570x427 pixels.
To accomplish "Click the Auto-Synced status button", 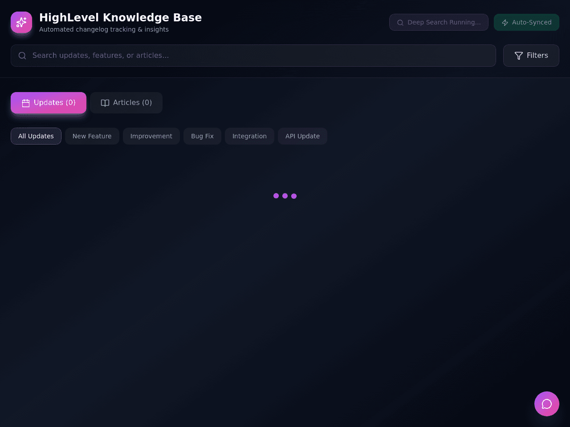I will (526, 22).
